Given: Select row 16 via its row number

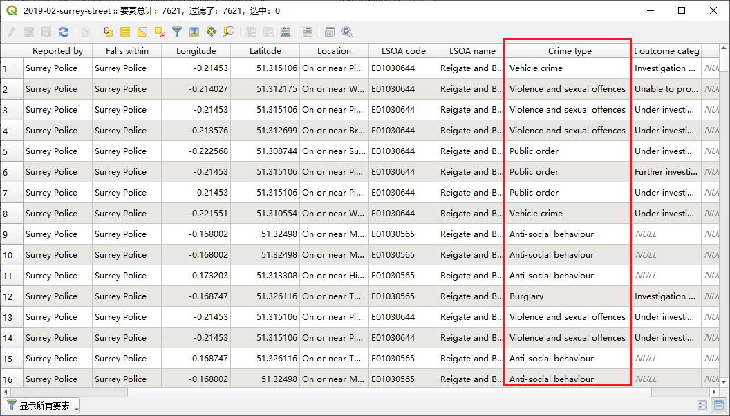Looking at the screenshot, I should click(12, 378).
